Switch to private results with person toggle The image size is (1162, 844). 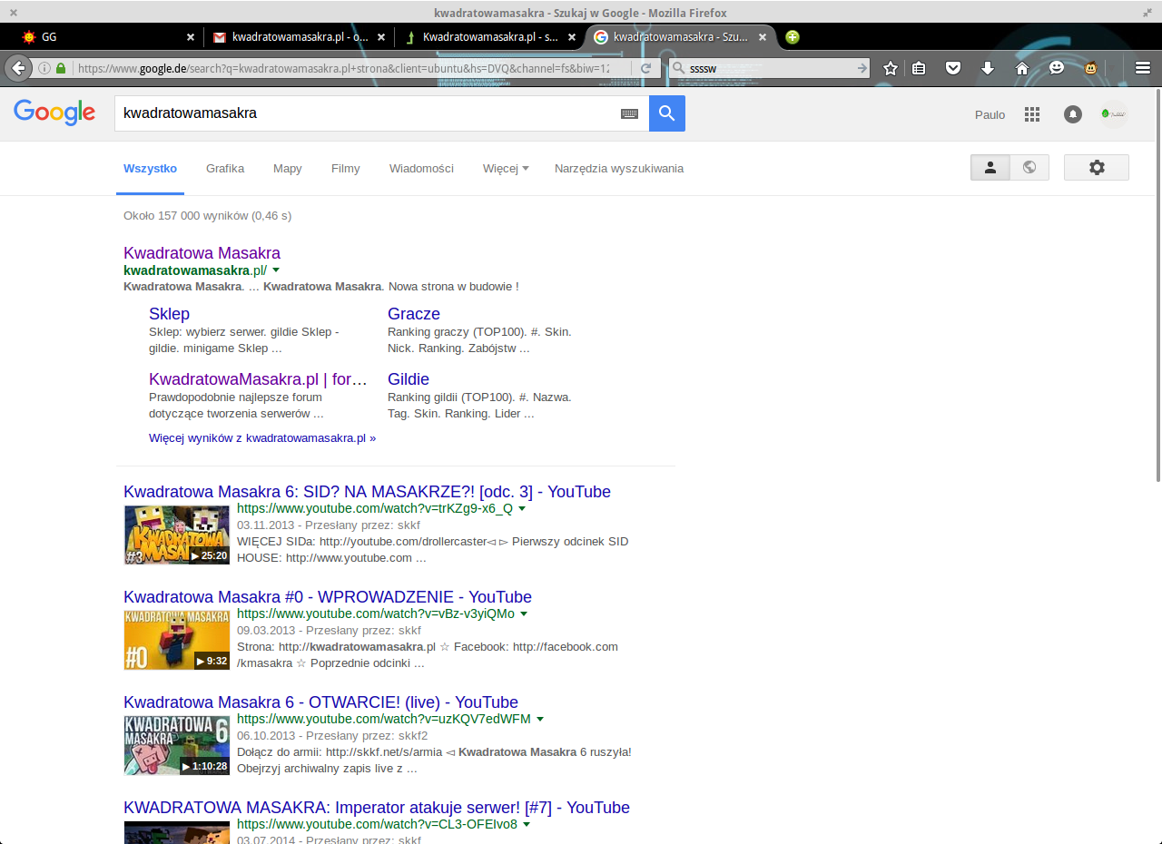point(990,167)
